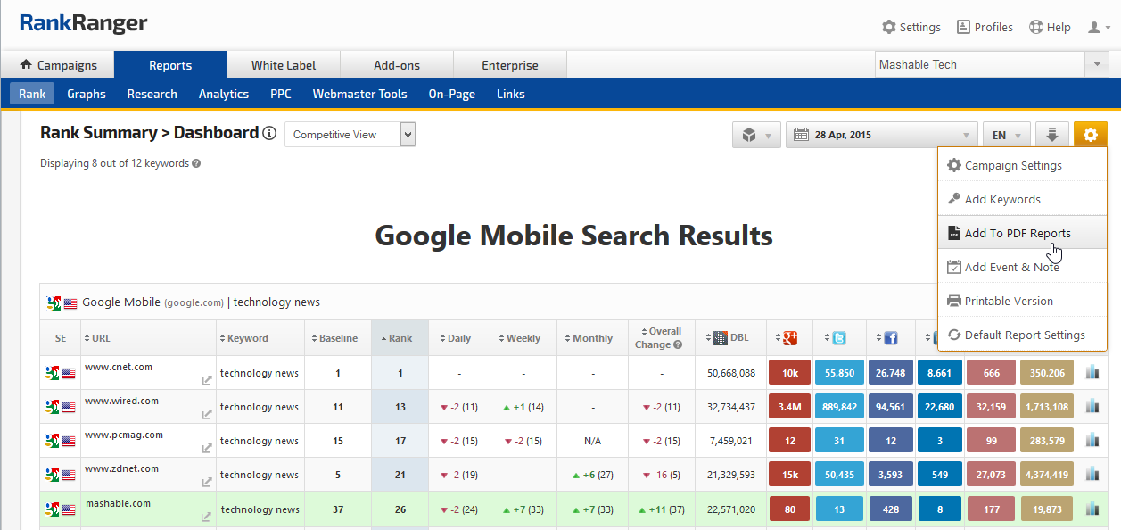Click the info icon beside Dashboard title
Image resolution: width=1121 pixels, height=530 pixels.
[268, 134]
